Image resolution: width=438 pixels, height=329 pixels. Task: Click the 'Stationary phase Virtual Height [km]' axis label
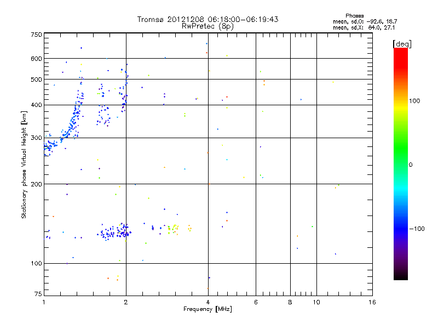(24, 164)
